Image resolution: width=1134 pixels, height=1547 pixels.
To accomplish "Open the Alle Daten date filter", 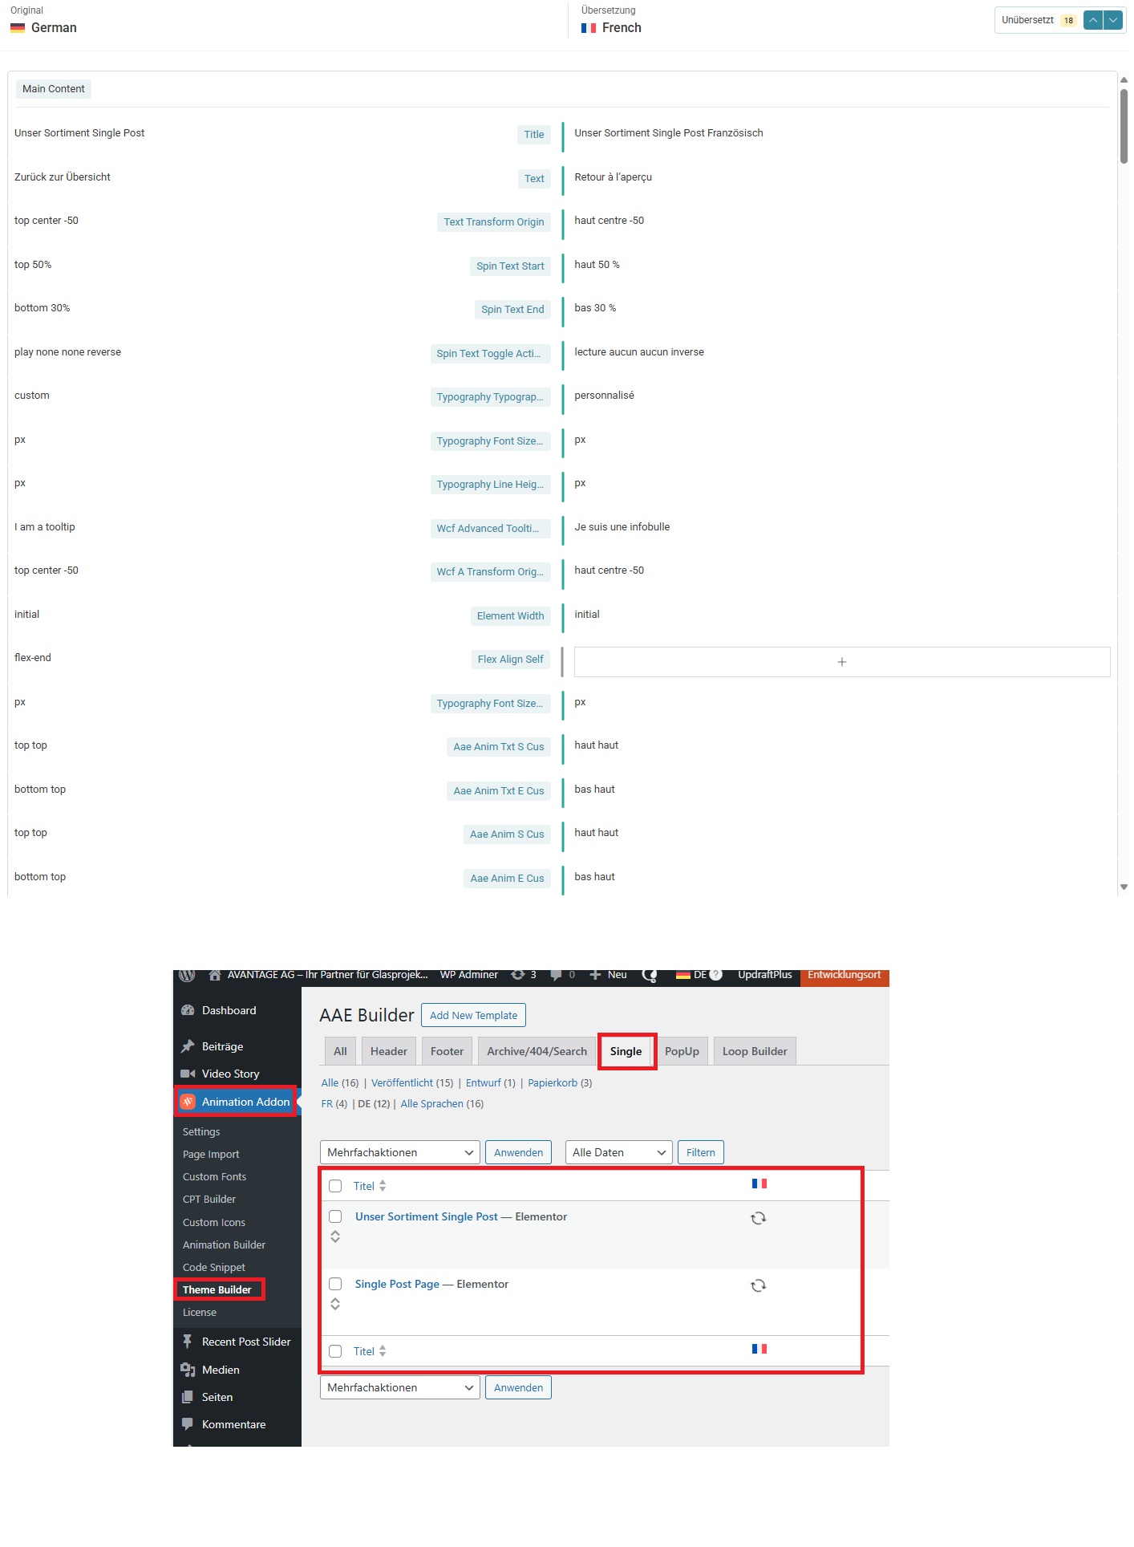I will pyautogui.click(x=619, y=1152).
